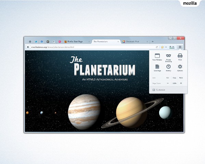Open the pinned white P tab
Image resolution: width=205 pixels, height=164 pixels.
54,42
